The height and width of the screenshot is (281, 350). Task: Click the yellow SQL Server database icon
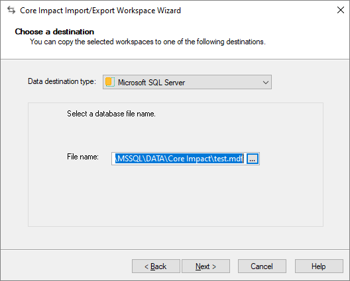110,82
